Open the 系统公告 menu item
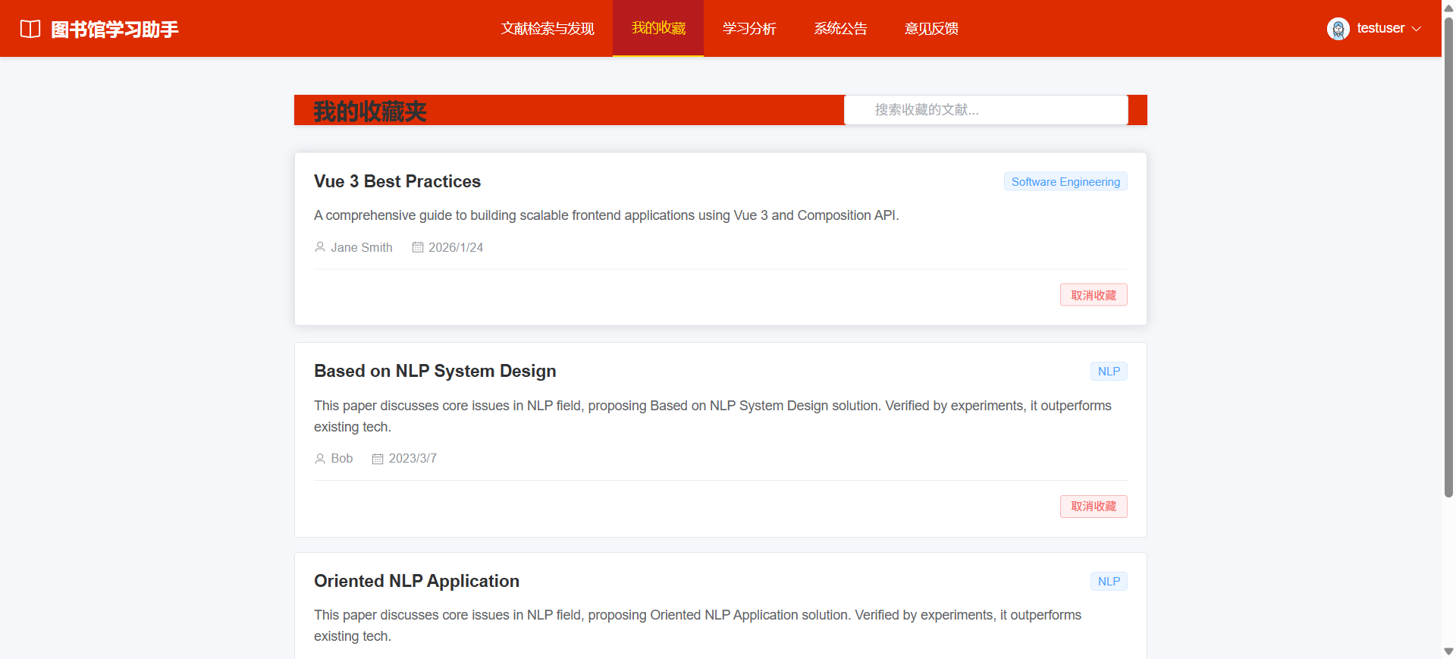 (840, 29)
